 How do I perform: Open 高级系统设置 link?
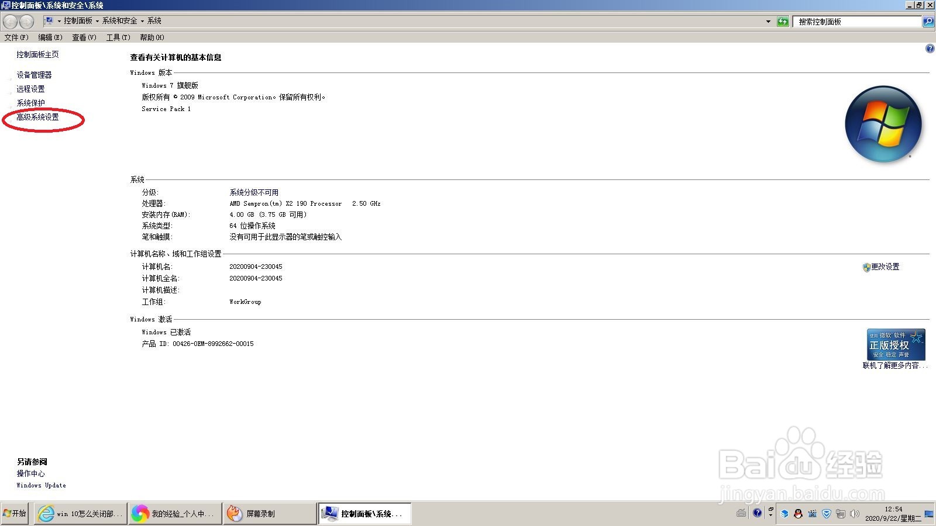pos(37,117)
